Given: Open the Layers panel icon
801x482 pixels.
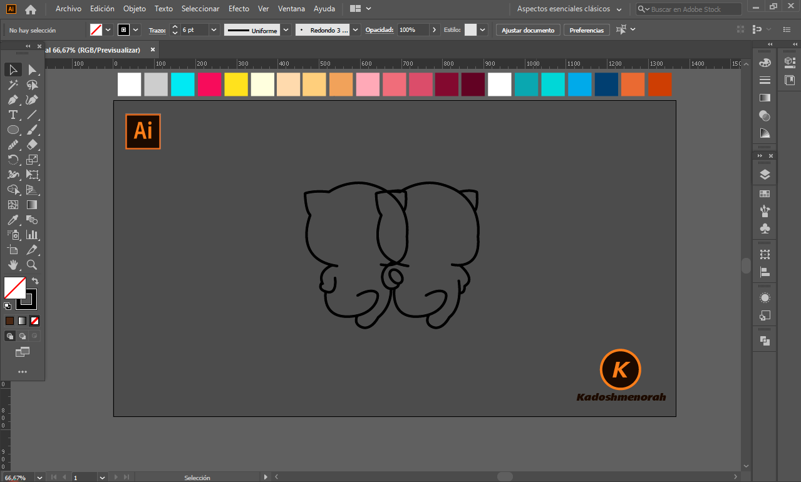Looking at the screenshot, I should [765, 175].
